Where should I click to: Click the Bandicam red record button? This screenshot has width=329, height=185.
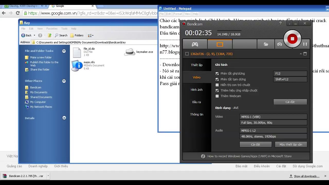click(x=292, y=39)
